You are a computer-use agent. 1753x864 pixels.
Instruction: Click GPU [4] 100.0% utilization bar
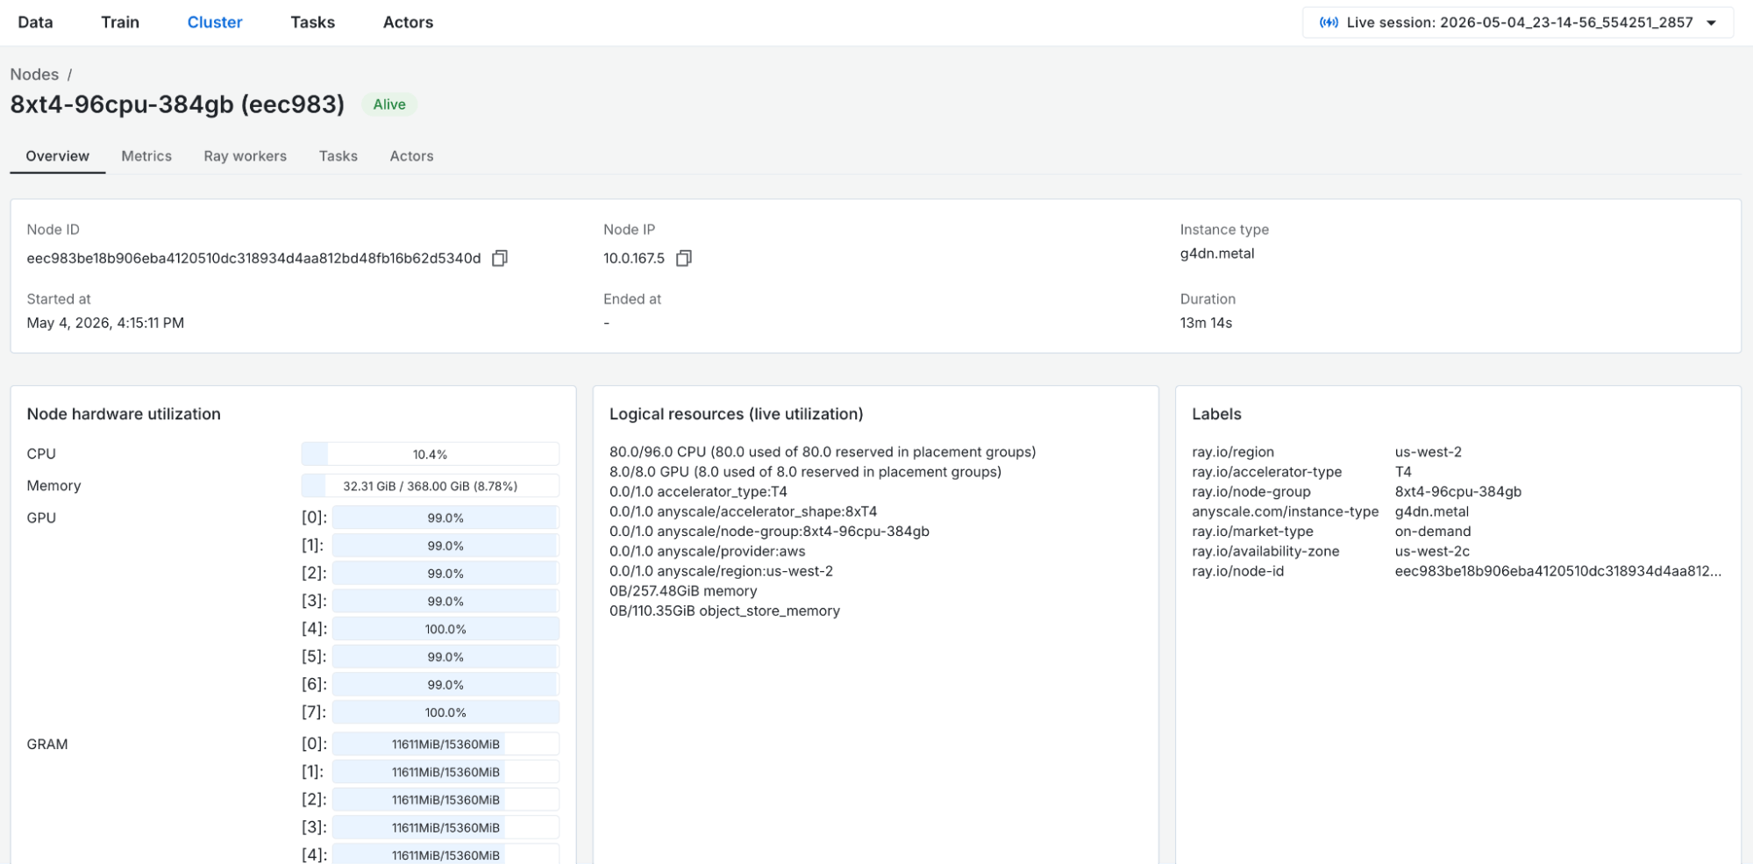[445, 629]
